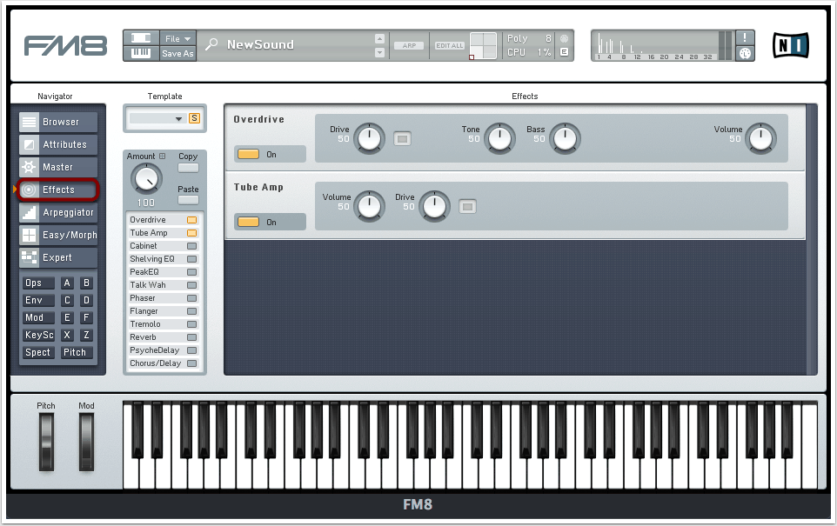Click the Pitch wheel slider

[46, 442]
